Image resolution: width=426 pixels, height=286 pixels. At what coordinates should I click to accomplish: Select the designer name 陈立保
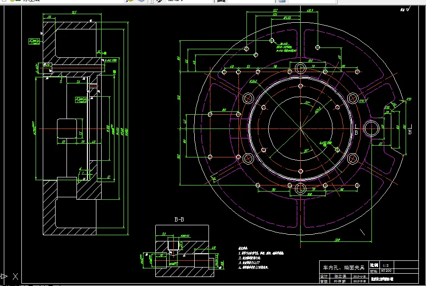click(x=340, y=276)
